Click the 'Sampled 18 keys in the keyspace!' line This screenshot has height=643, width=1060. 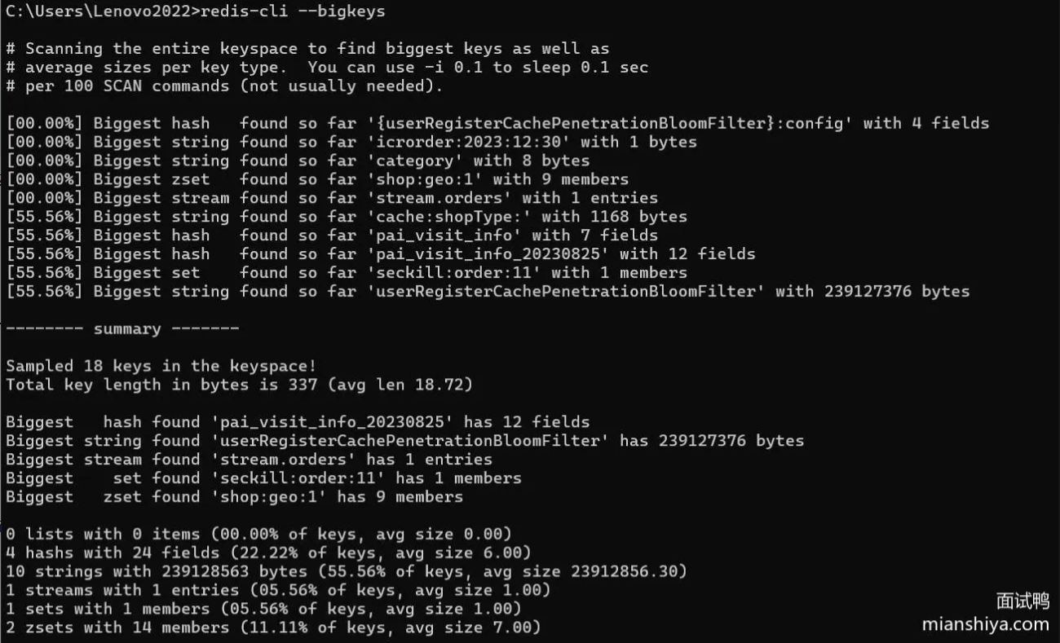(x=161, y=366)
